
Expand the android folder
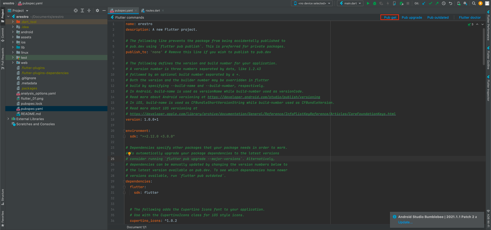click(13, 32)
